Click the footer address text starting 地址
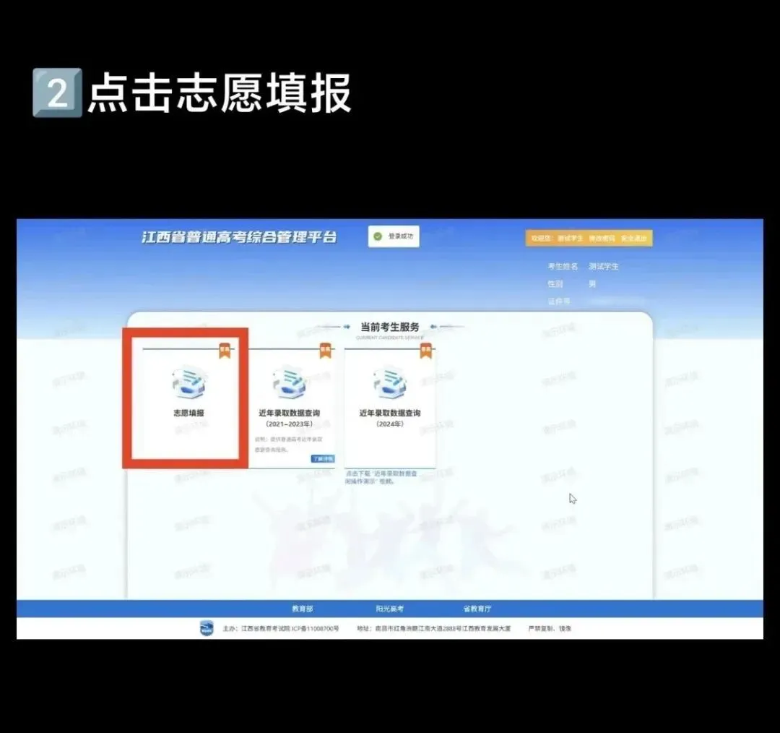 (x=434, y=629)
